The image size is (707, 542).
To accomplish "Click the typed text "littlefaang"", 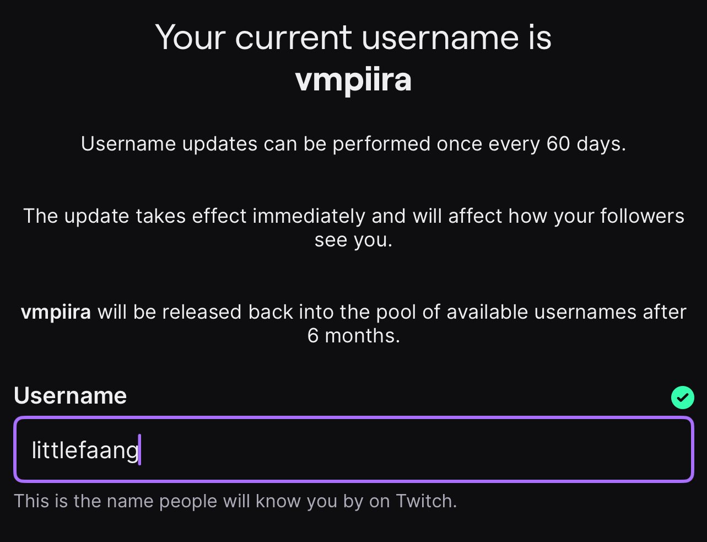I will tap(85, 450).
